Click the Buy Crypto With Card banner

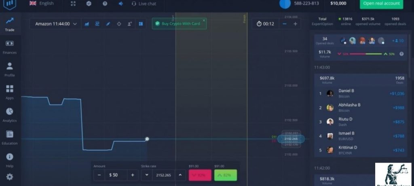click(179, 24)
